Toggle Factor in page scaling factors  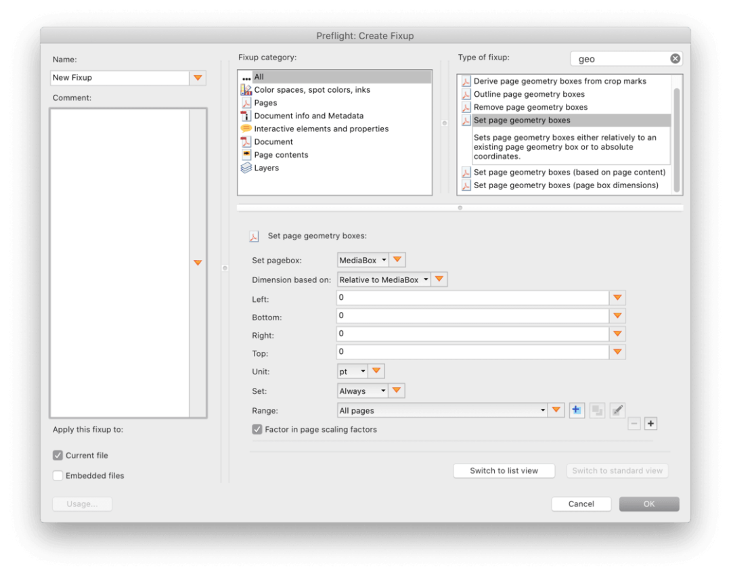(x=257, y=429)
